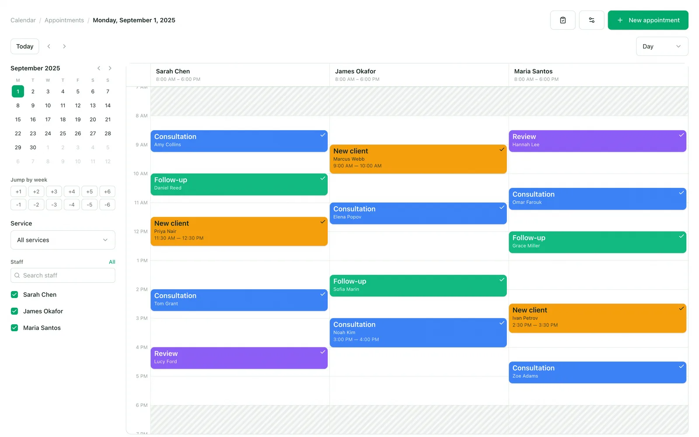Open Noah Kim Consultation appointment
This screenshot has height=437, width=699.
[x=418, y=333]
